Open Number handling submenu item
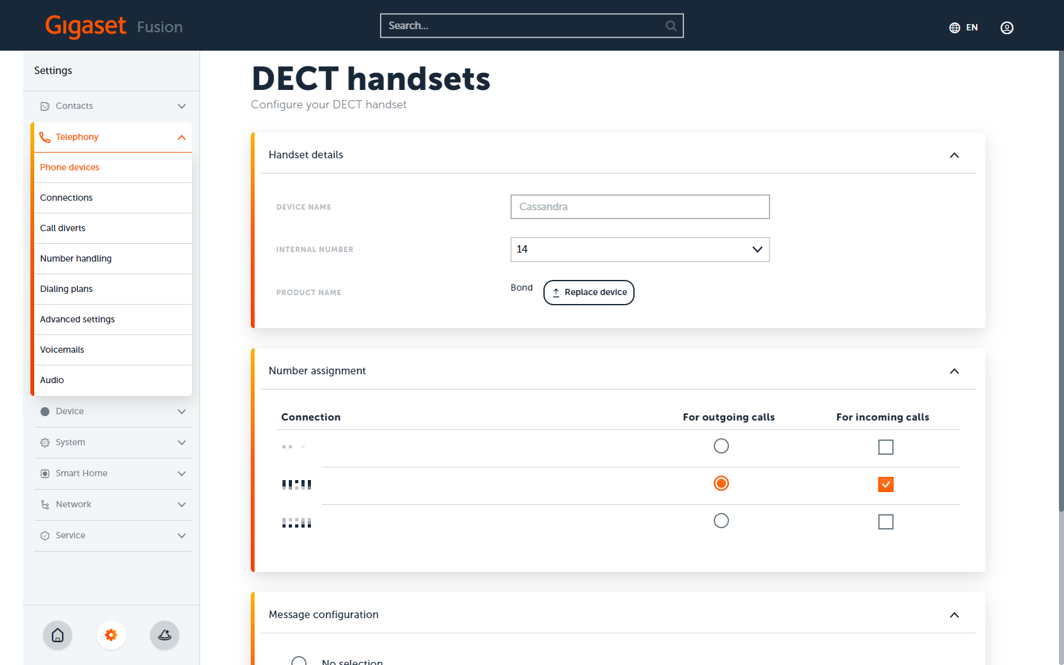1064x665 pixels. coord(113,259)
